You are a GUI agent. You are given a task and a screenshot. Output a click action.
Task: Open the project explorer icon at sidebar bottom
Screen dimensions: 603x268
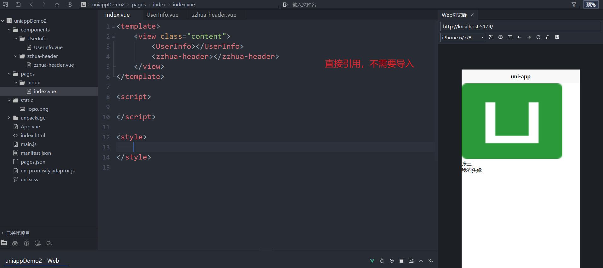point(4,243)
